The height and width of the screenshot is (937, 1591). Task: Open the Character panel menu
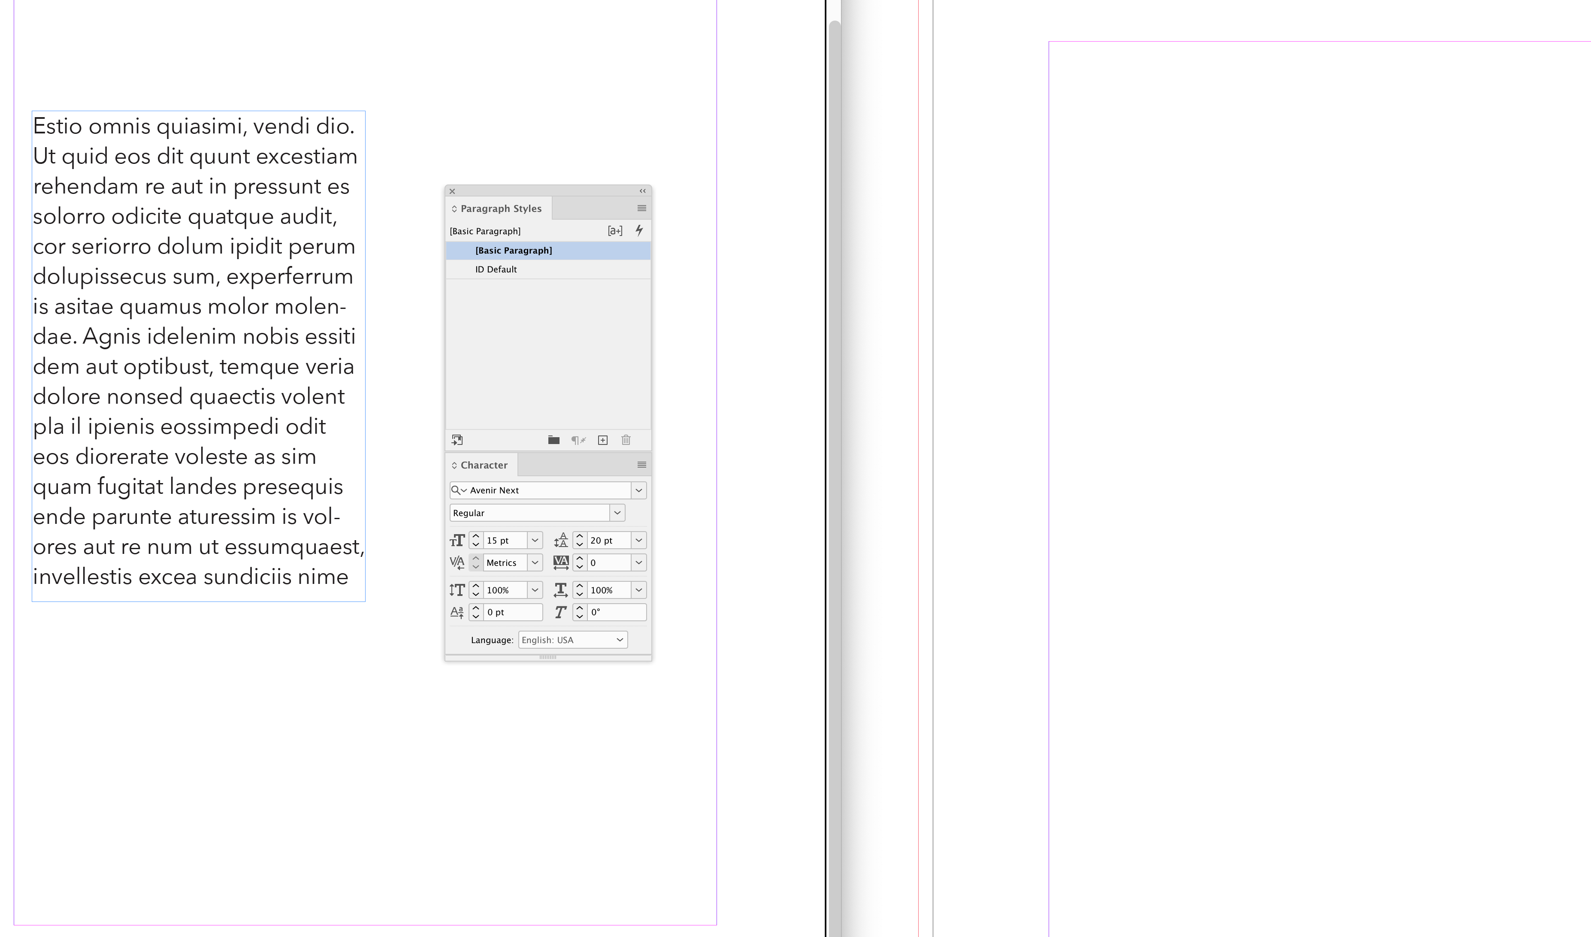click(x=641, y=465)
